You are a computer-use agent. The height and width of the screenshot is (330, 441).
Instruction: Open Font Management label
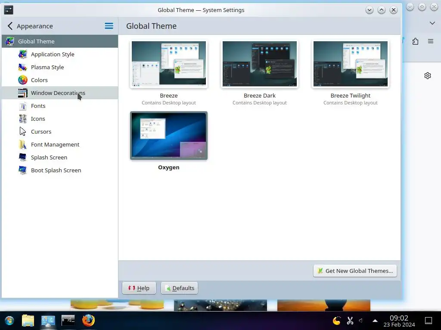(x=55, y=144)
